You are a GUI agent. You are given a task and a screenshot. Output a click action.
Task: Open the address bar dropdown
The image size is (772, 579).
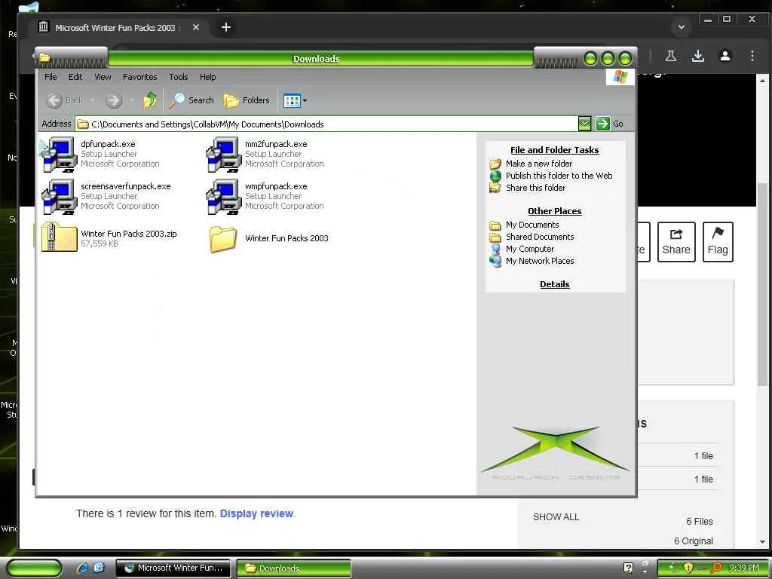tap(584, 124)
